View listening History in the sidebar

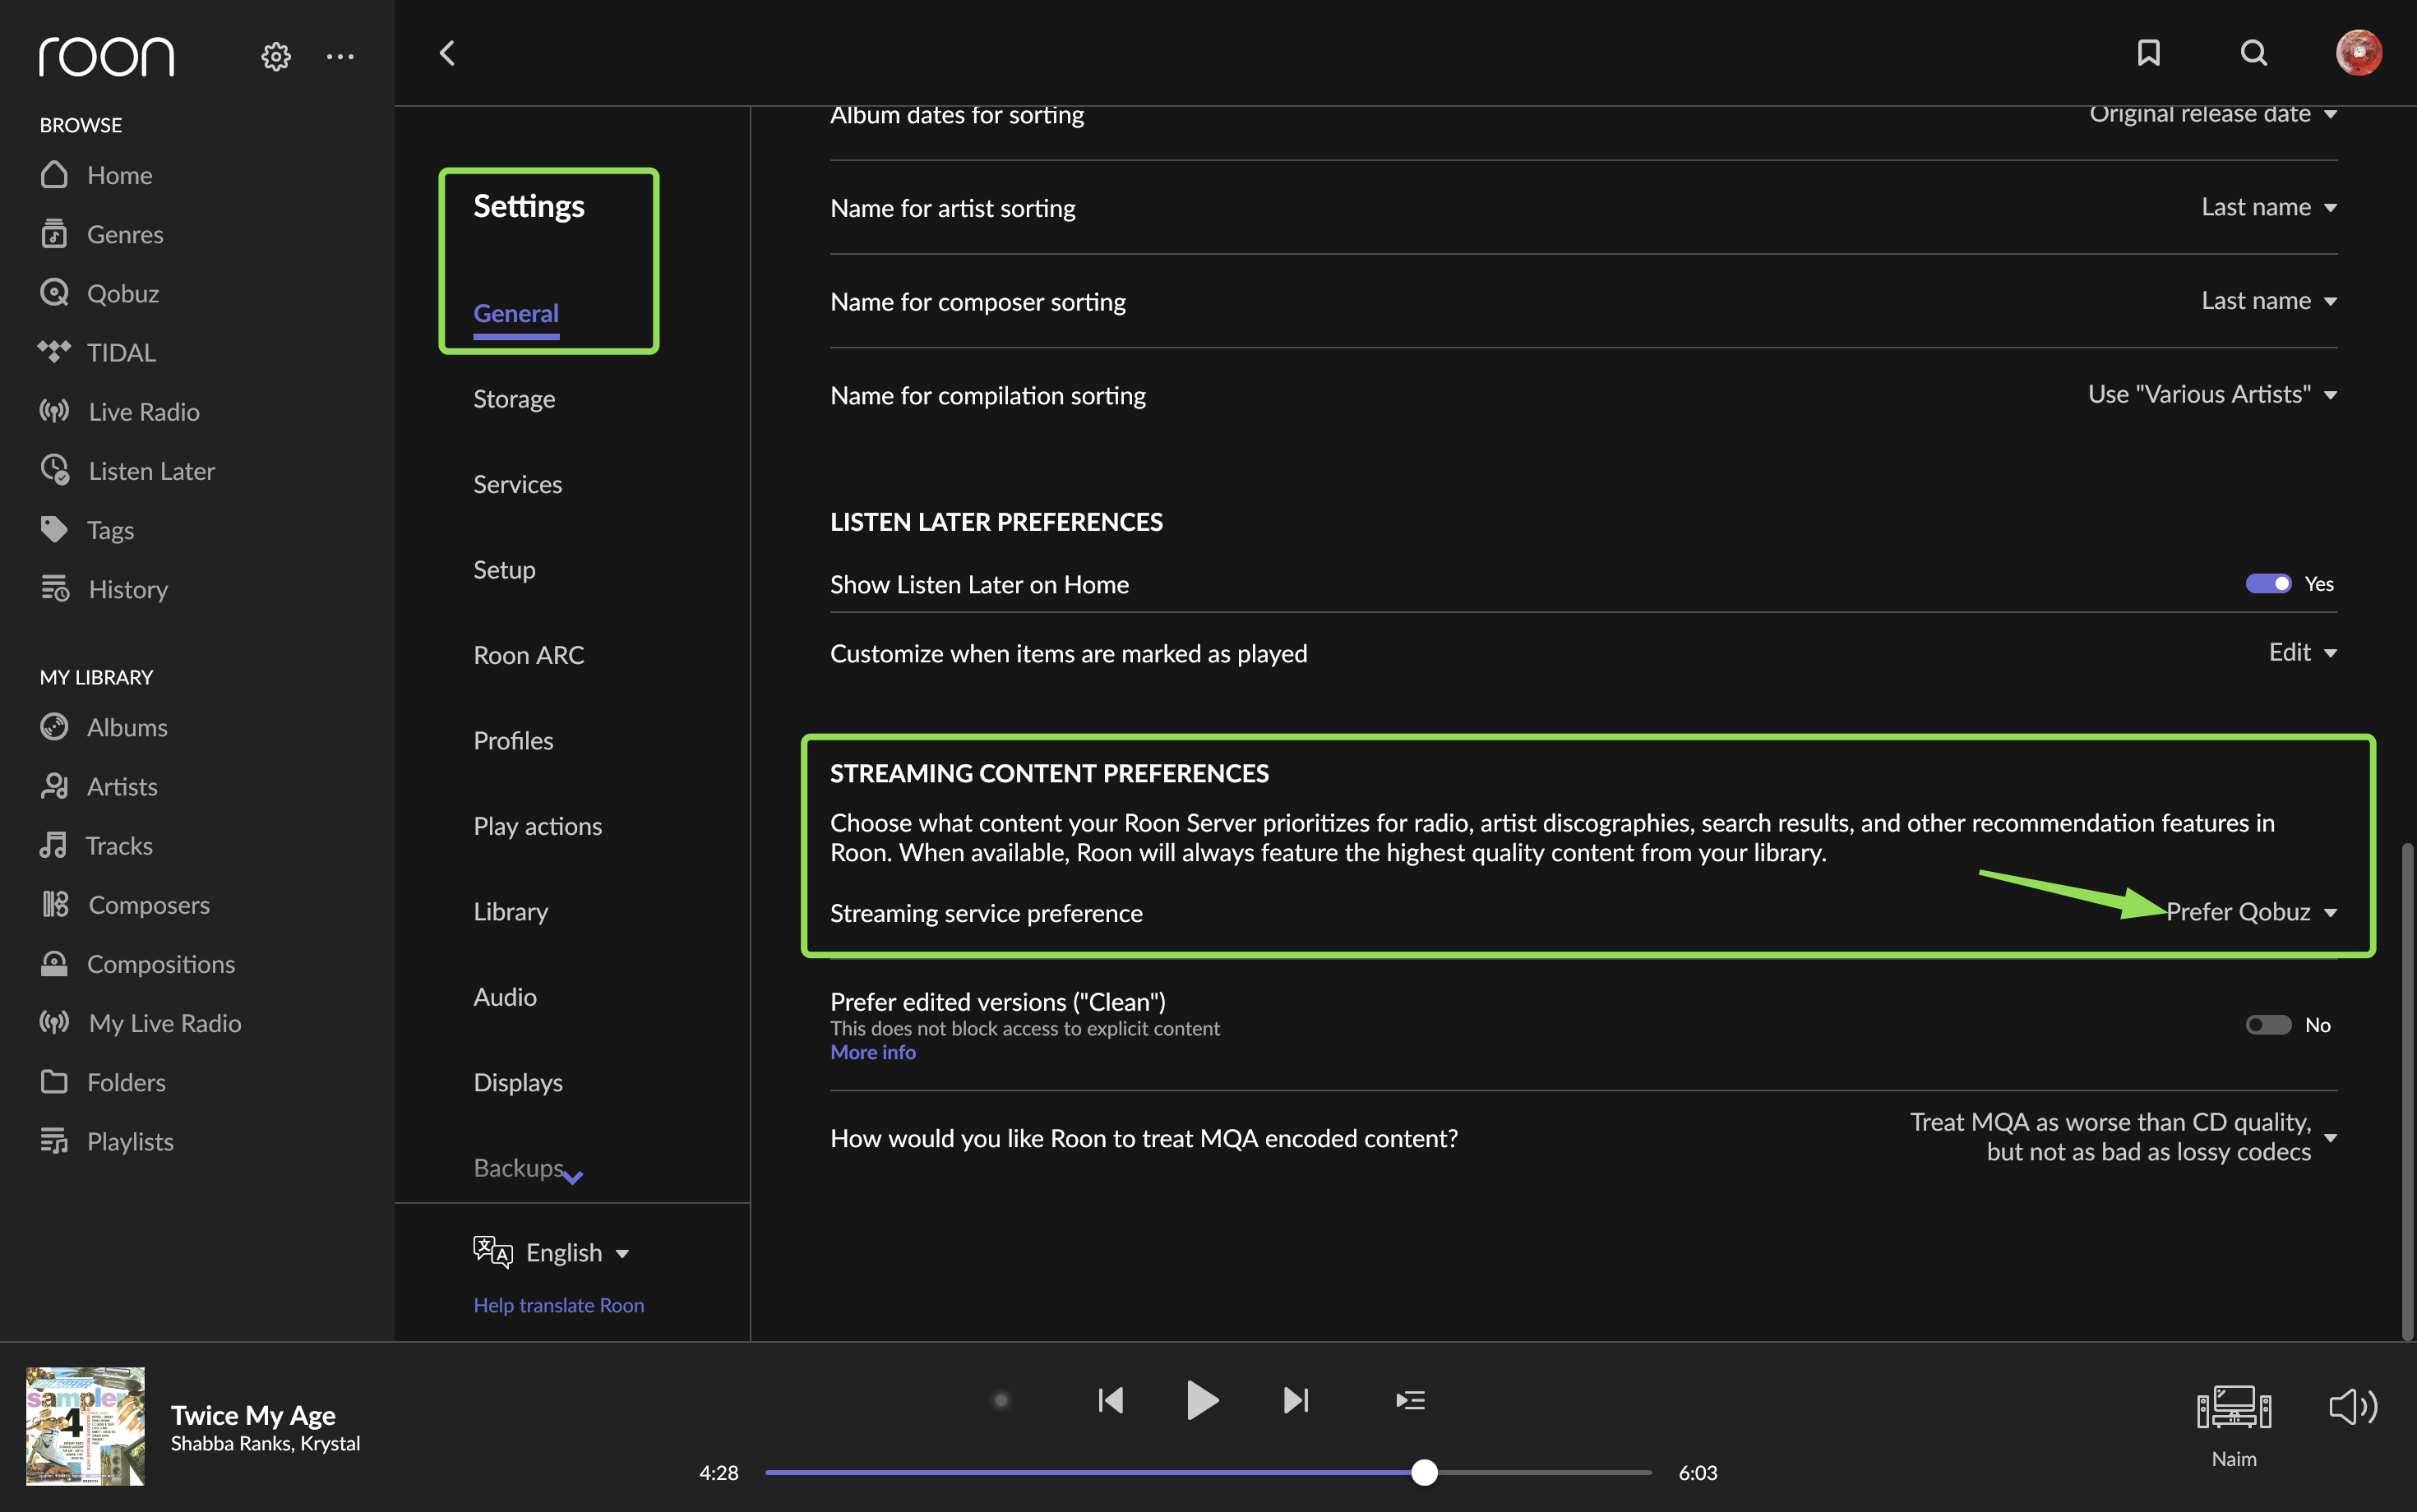127,589
